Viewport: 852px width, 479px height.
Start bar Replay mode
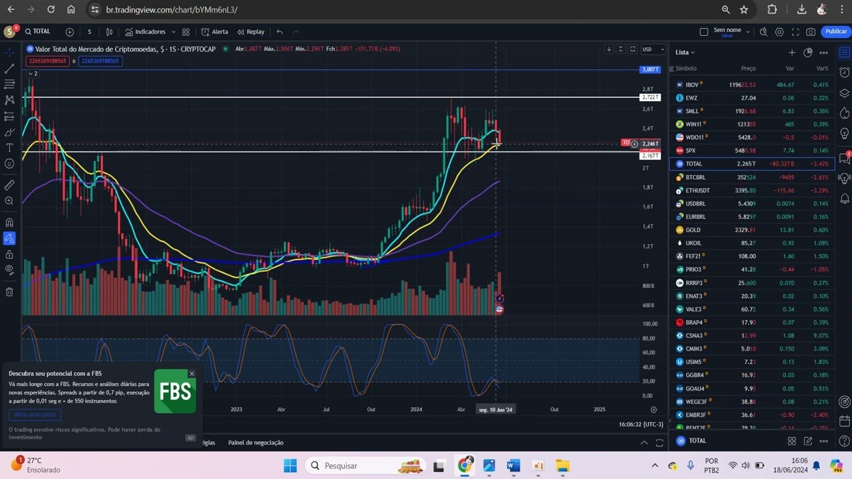pyautogui.click(x=250, y=31)
